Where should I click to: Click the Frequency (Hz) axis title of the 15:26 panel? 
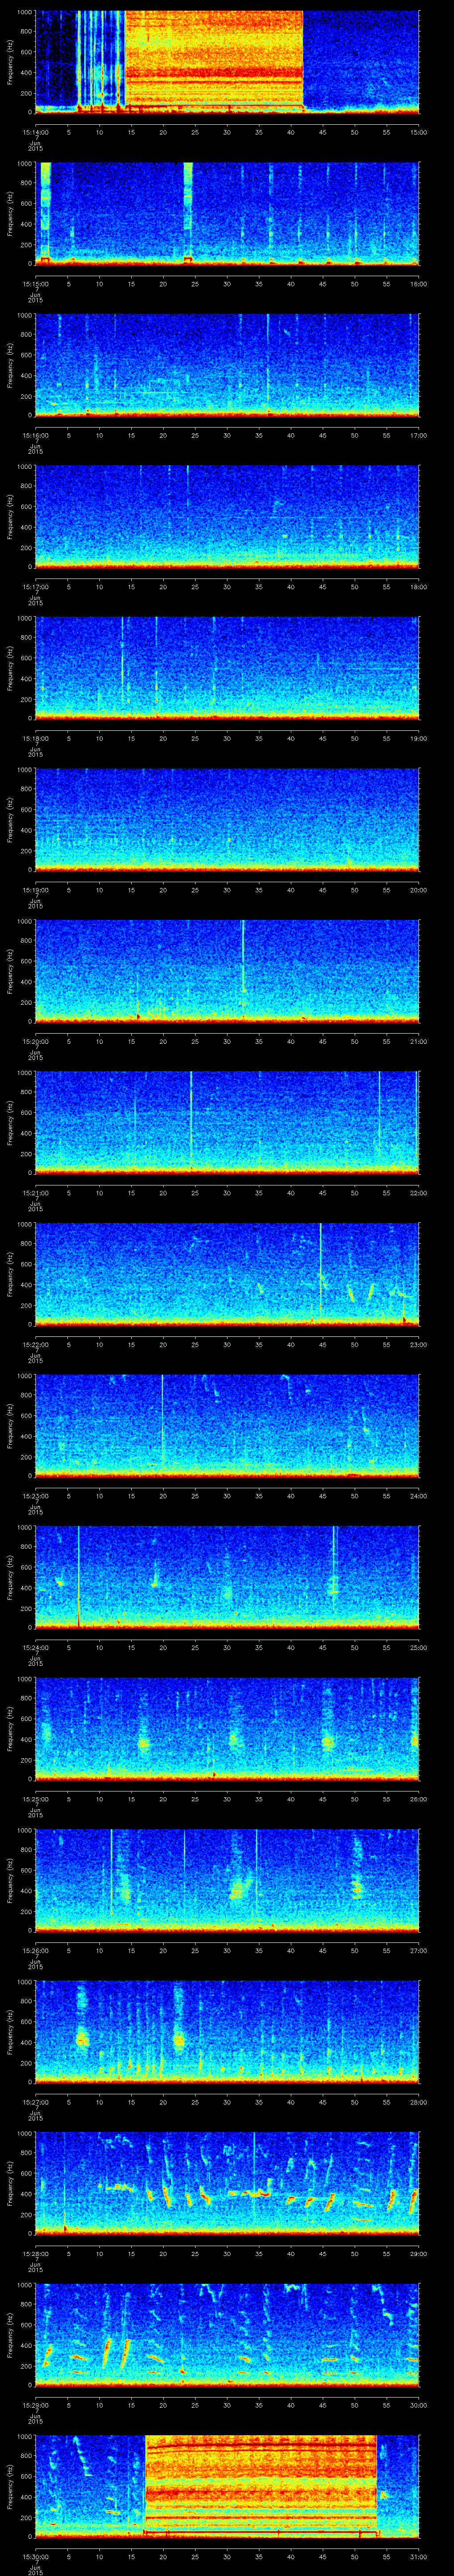pos(10,1879)
